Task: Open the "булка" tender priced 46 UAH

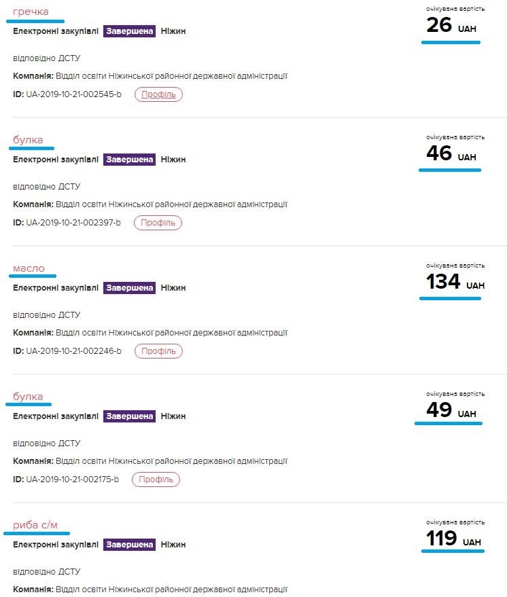Action: point(28,140)
